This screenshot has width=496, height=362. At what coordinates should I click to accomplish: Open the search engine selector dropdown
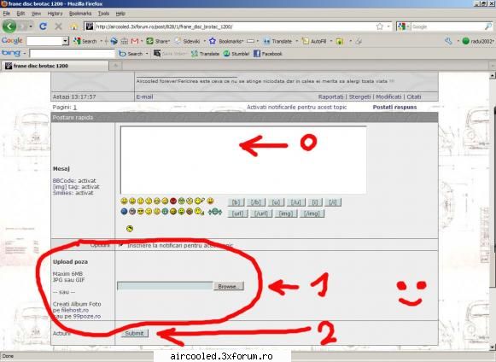pyautogui.click(x=408, y=26)
